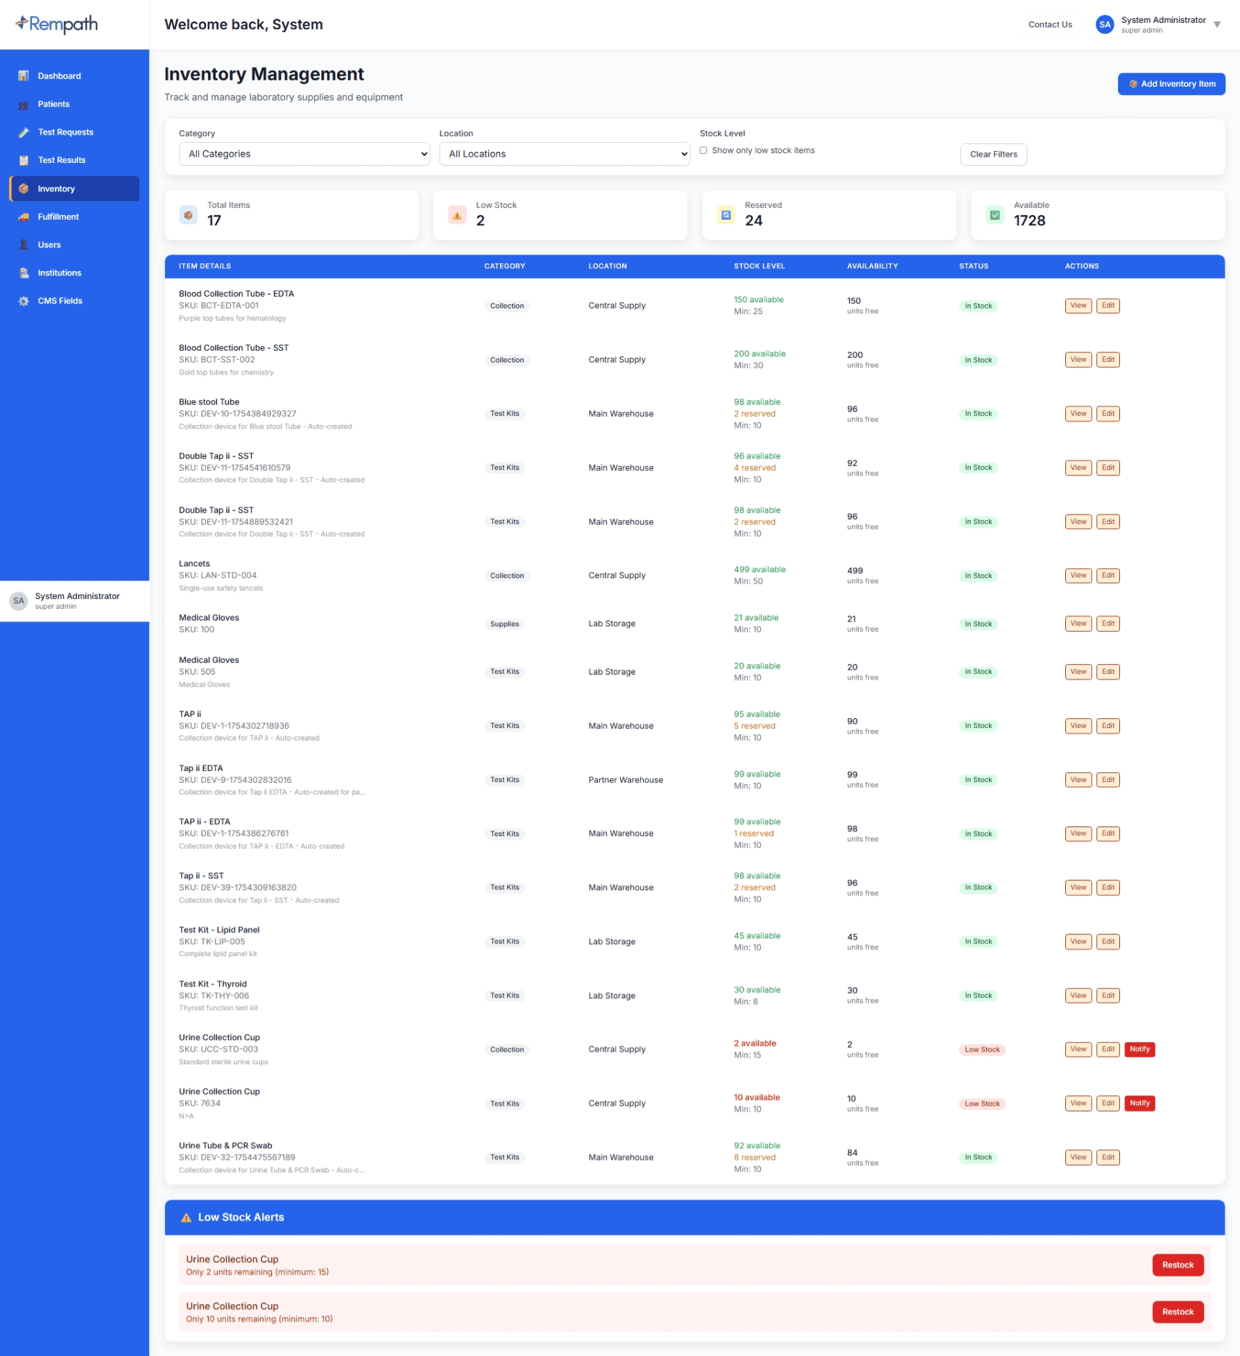This screenshot has height=1356, width=1240.
Task: Click the Contact Us link
Action: coord(1049,25)
